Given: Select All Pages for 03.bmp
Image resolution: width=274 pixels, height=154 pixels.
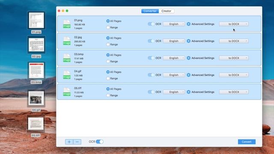Looking at the screenshot, I should pyautogui.click(x=108, y=55).
